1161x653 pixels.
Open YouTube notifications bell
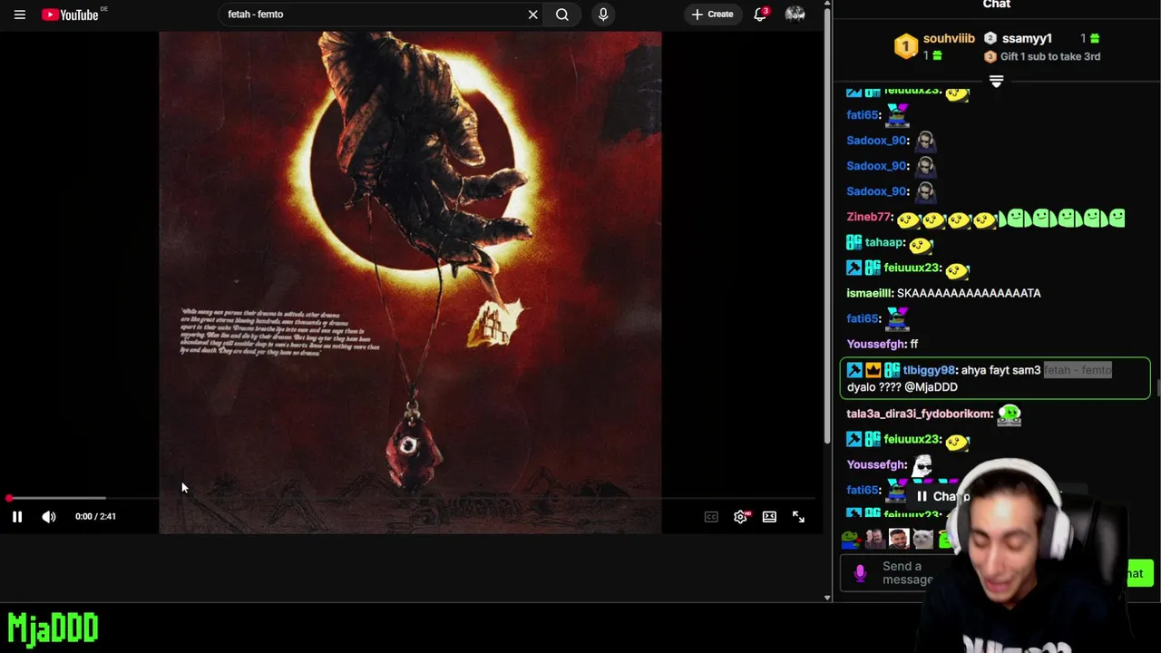[x=760, y=15]
